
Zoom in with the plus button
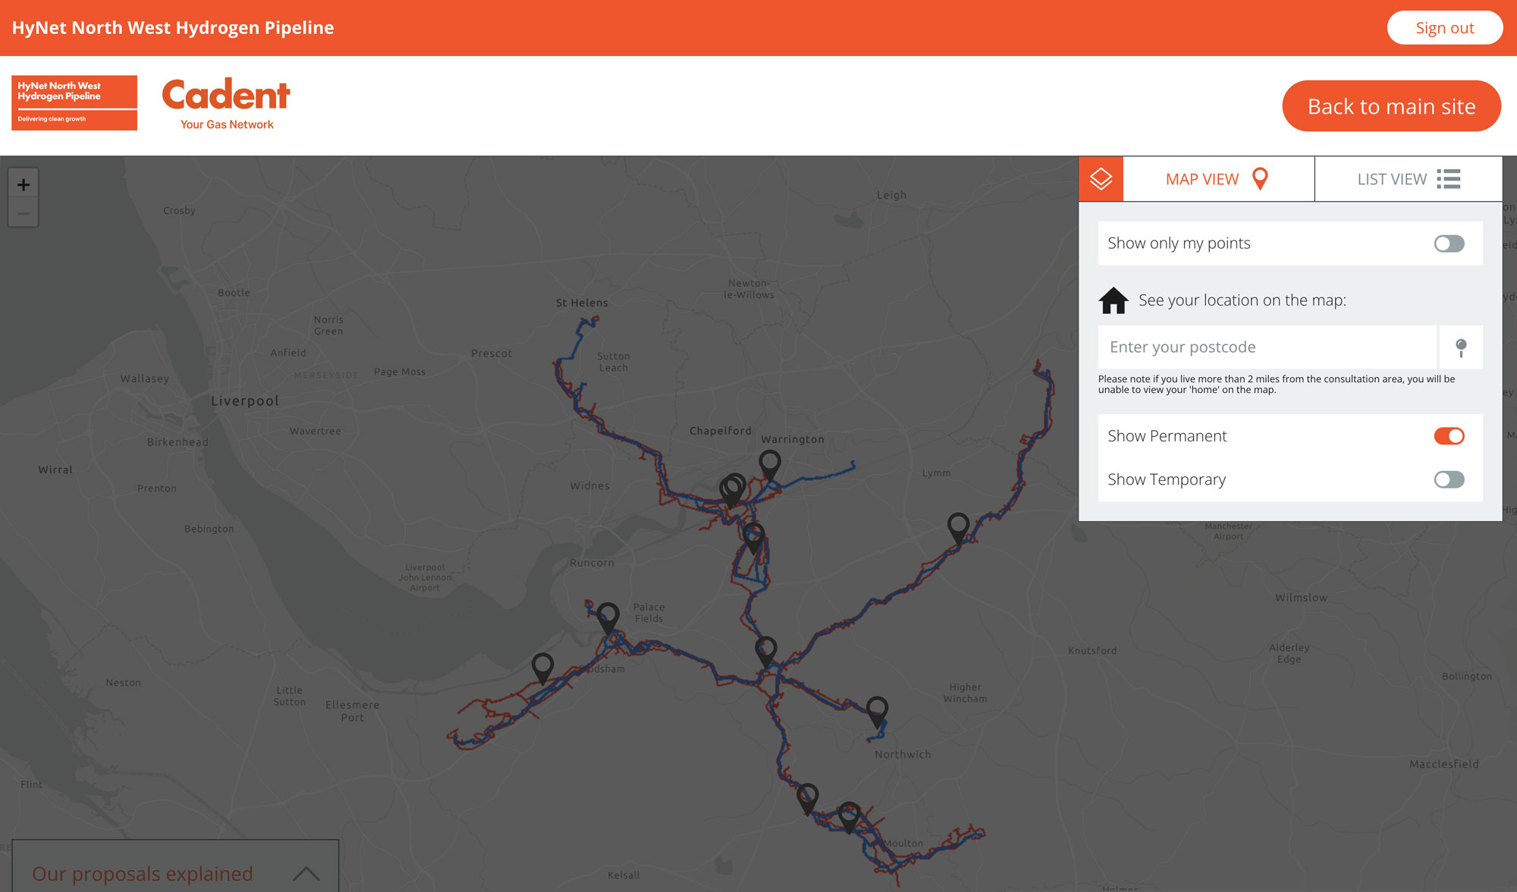coord(24,184)
